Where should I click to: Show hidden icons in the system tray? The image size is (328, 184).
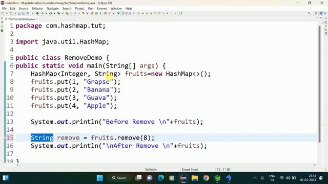255,178
